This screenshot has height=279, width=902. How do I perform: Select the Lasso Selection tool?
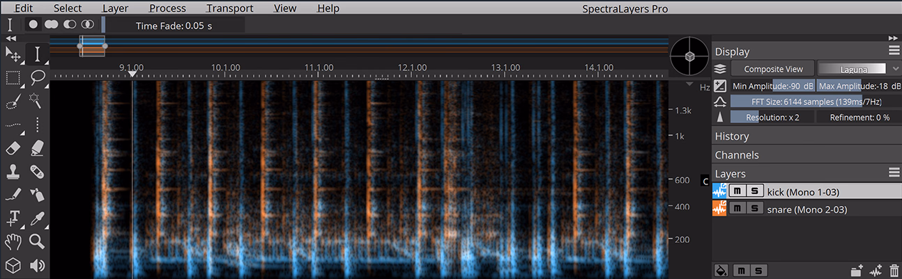(x=37, y=77)
